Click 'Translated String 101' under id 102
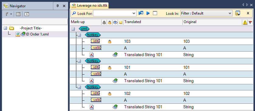The height and width of the screenshot is (111, 255). click(143, 107)
